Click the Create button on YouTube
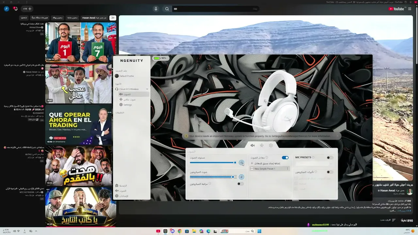Viewport: 418px width, 235px height. point(27,9)
